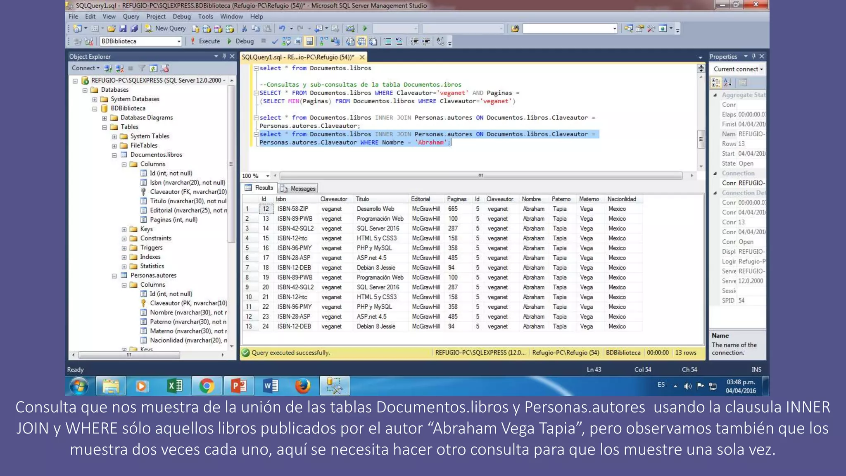Click the Open File folder icon
Viewport: 846px width, 476px height.
coord(111,29)
